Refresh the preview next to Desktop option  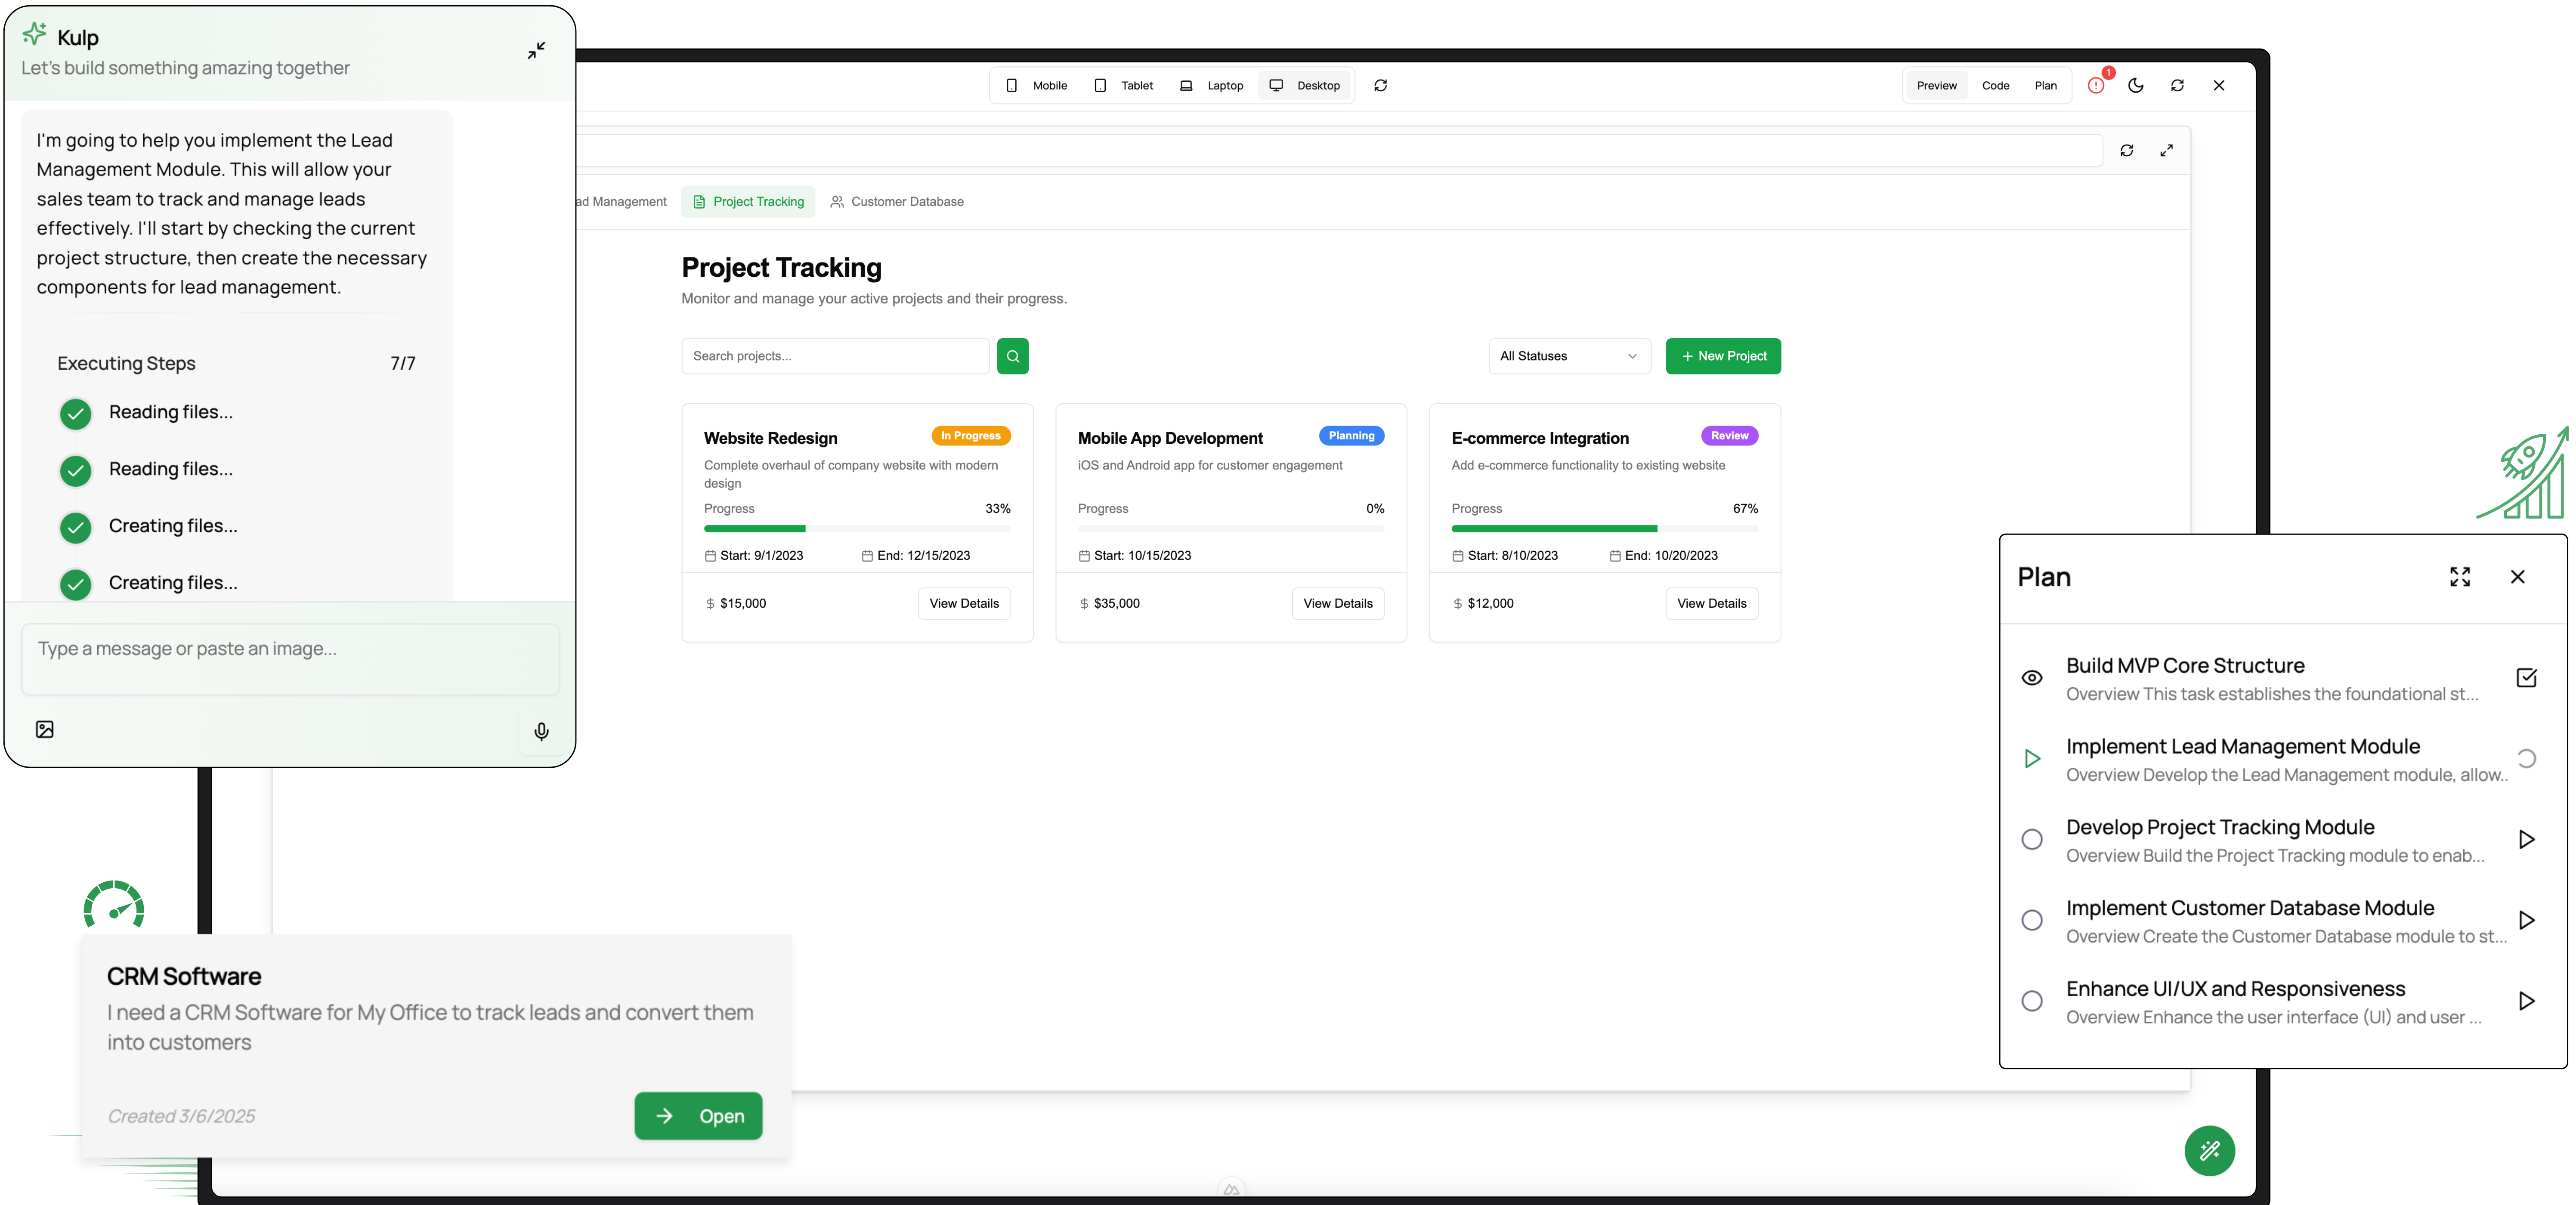point(1380,86)
